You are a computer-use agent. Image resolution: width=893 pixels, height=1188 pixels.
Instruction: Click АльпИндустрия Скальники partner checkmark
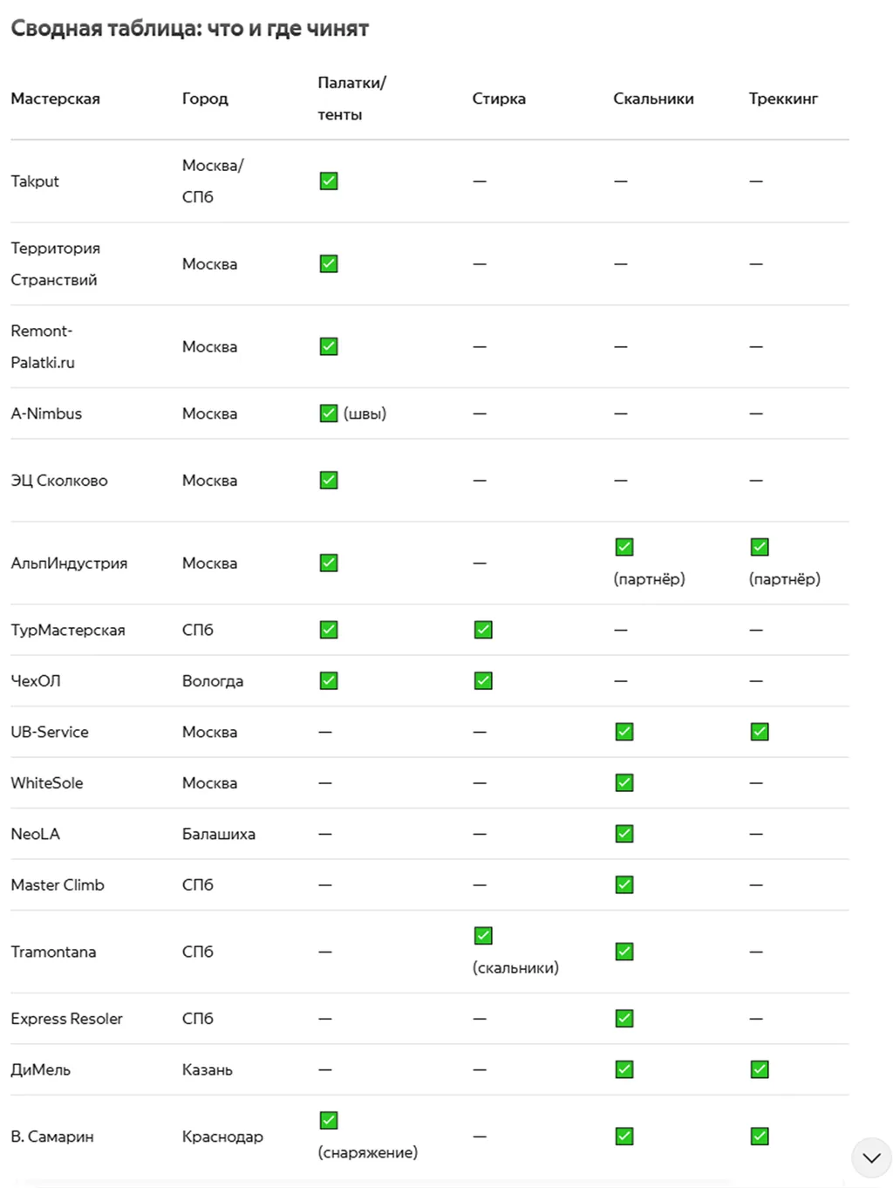click(624, 547)
